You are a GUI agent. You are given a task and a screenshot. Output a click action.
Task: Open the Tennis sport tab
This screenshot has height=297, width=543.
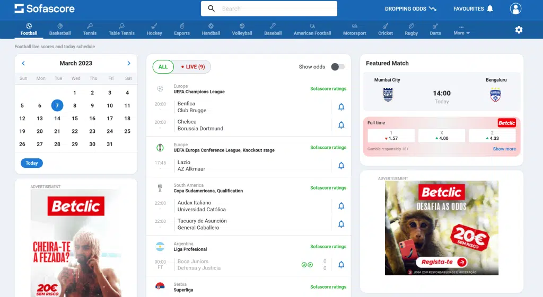point(90,30)
